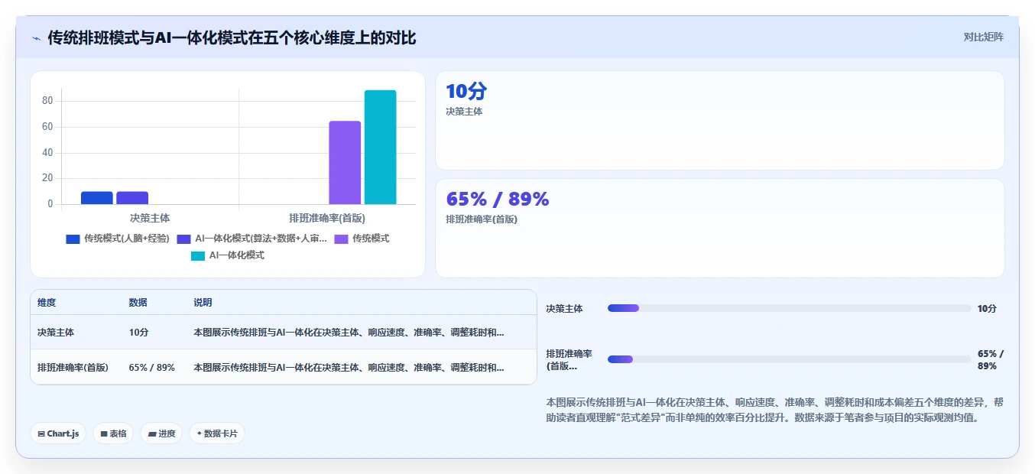Click the 65% / 89% table value
This screenshot has height=474, width=1035.
[152, 367]
